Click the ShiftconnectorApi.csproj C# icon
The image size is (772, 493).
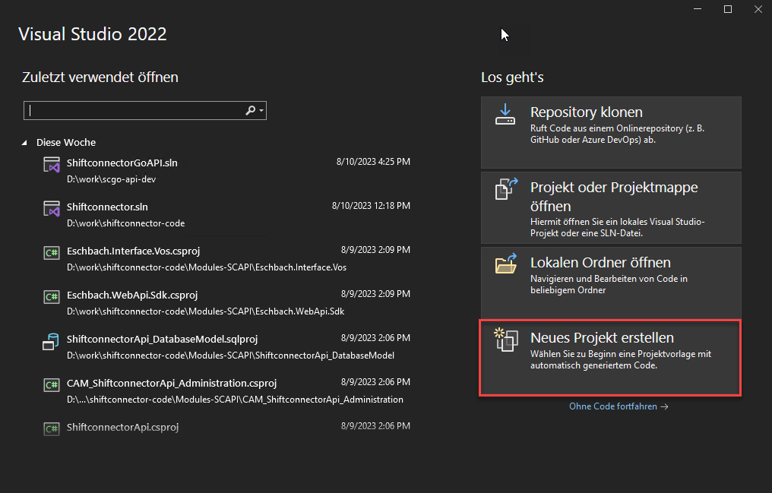[x=52, y=428]
